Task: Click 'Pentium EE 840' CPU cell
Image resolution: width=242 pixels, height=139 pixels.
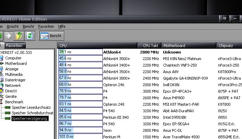Action: (x=116, y=117)
